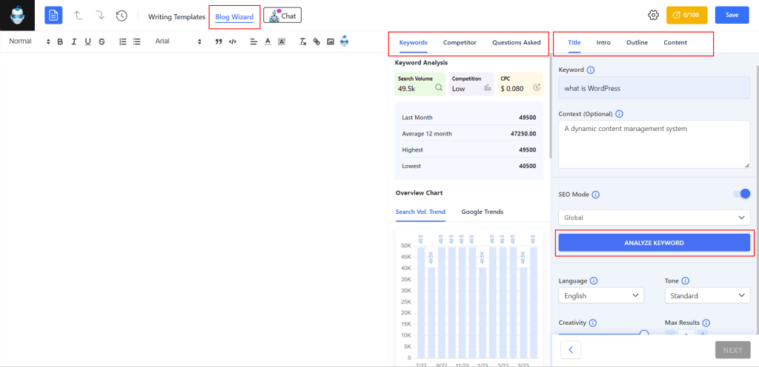The image size is (759, 367).
Task: Click the 'Average 12 month' row
Action: coord(468,134)
